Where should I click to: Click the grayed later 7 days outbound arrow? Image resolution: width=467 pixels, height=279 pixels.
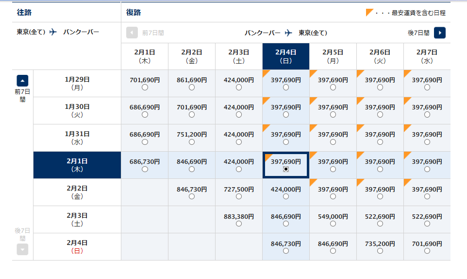click(x=22, y=249)
